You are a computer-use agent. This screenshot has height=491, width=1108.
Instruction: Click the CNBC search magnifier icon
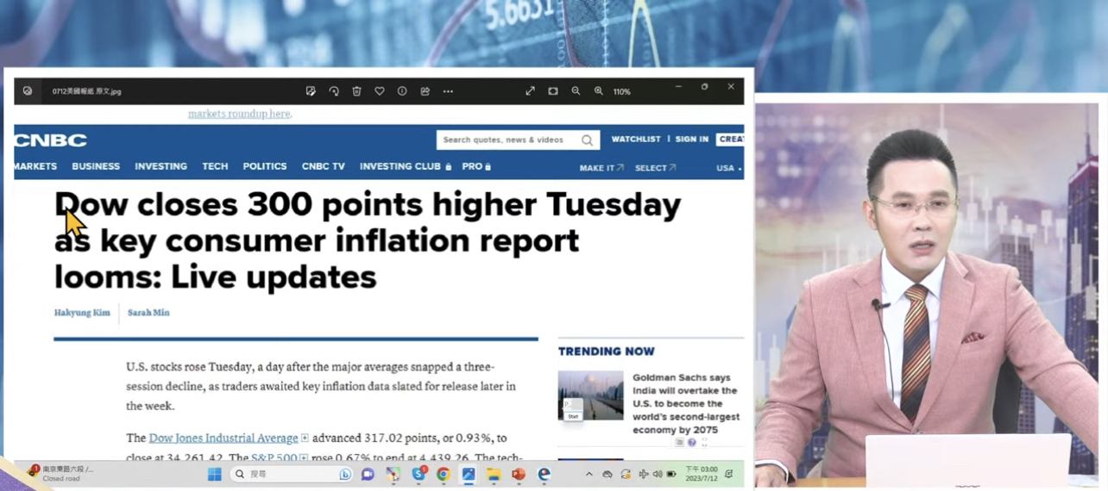[x=588, y=140]
